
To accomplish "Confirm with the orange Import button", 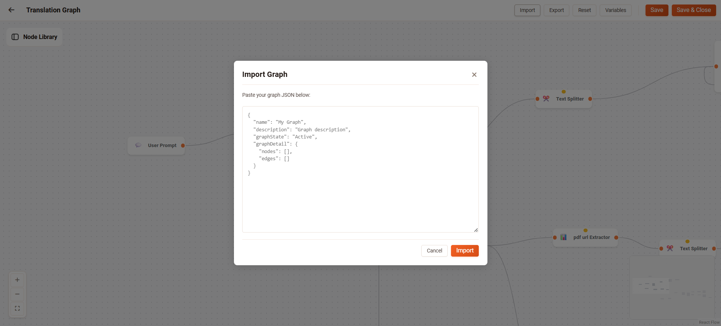I will coord(465,251).
